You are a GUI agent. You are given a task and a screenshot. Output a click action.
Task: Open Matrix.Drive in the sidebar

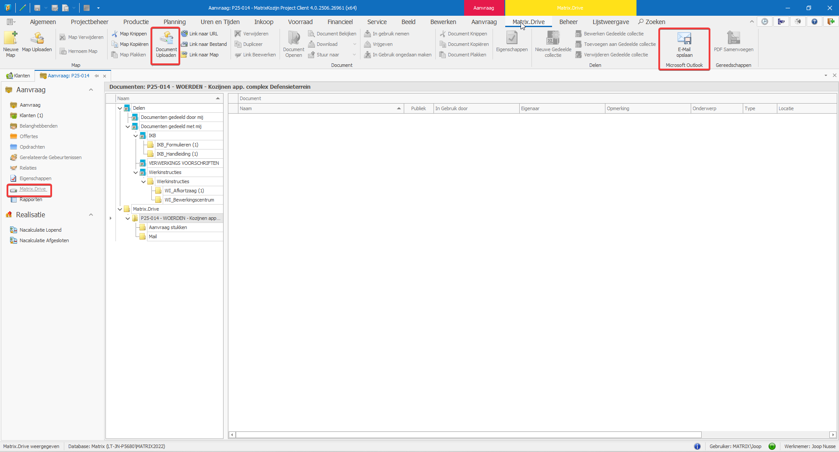(x=32, y=189)
